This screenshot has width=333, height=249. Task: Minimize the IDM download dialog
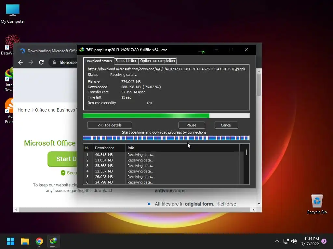pos(217,50)
